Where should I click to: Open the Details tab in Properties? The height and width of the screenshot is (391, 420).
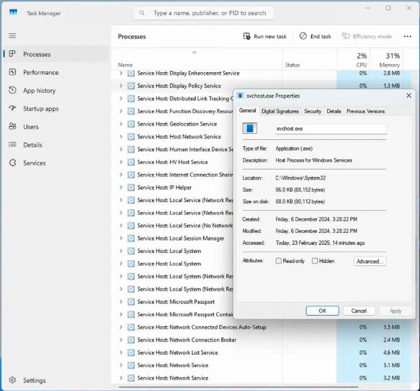click(333, 111)
